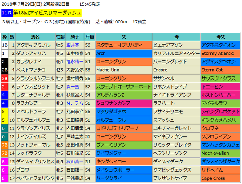
Task: Click sire cell ダイワメジャー
Action: click(124, 153)
